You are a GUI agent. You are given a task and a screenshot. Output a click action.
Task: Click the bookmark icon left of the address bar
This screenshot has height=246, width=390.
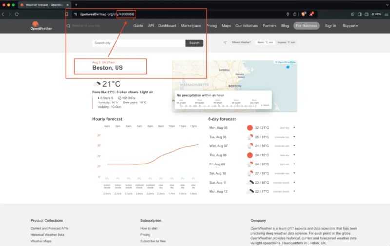(66, 14)
